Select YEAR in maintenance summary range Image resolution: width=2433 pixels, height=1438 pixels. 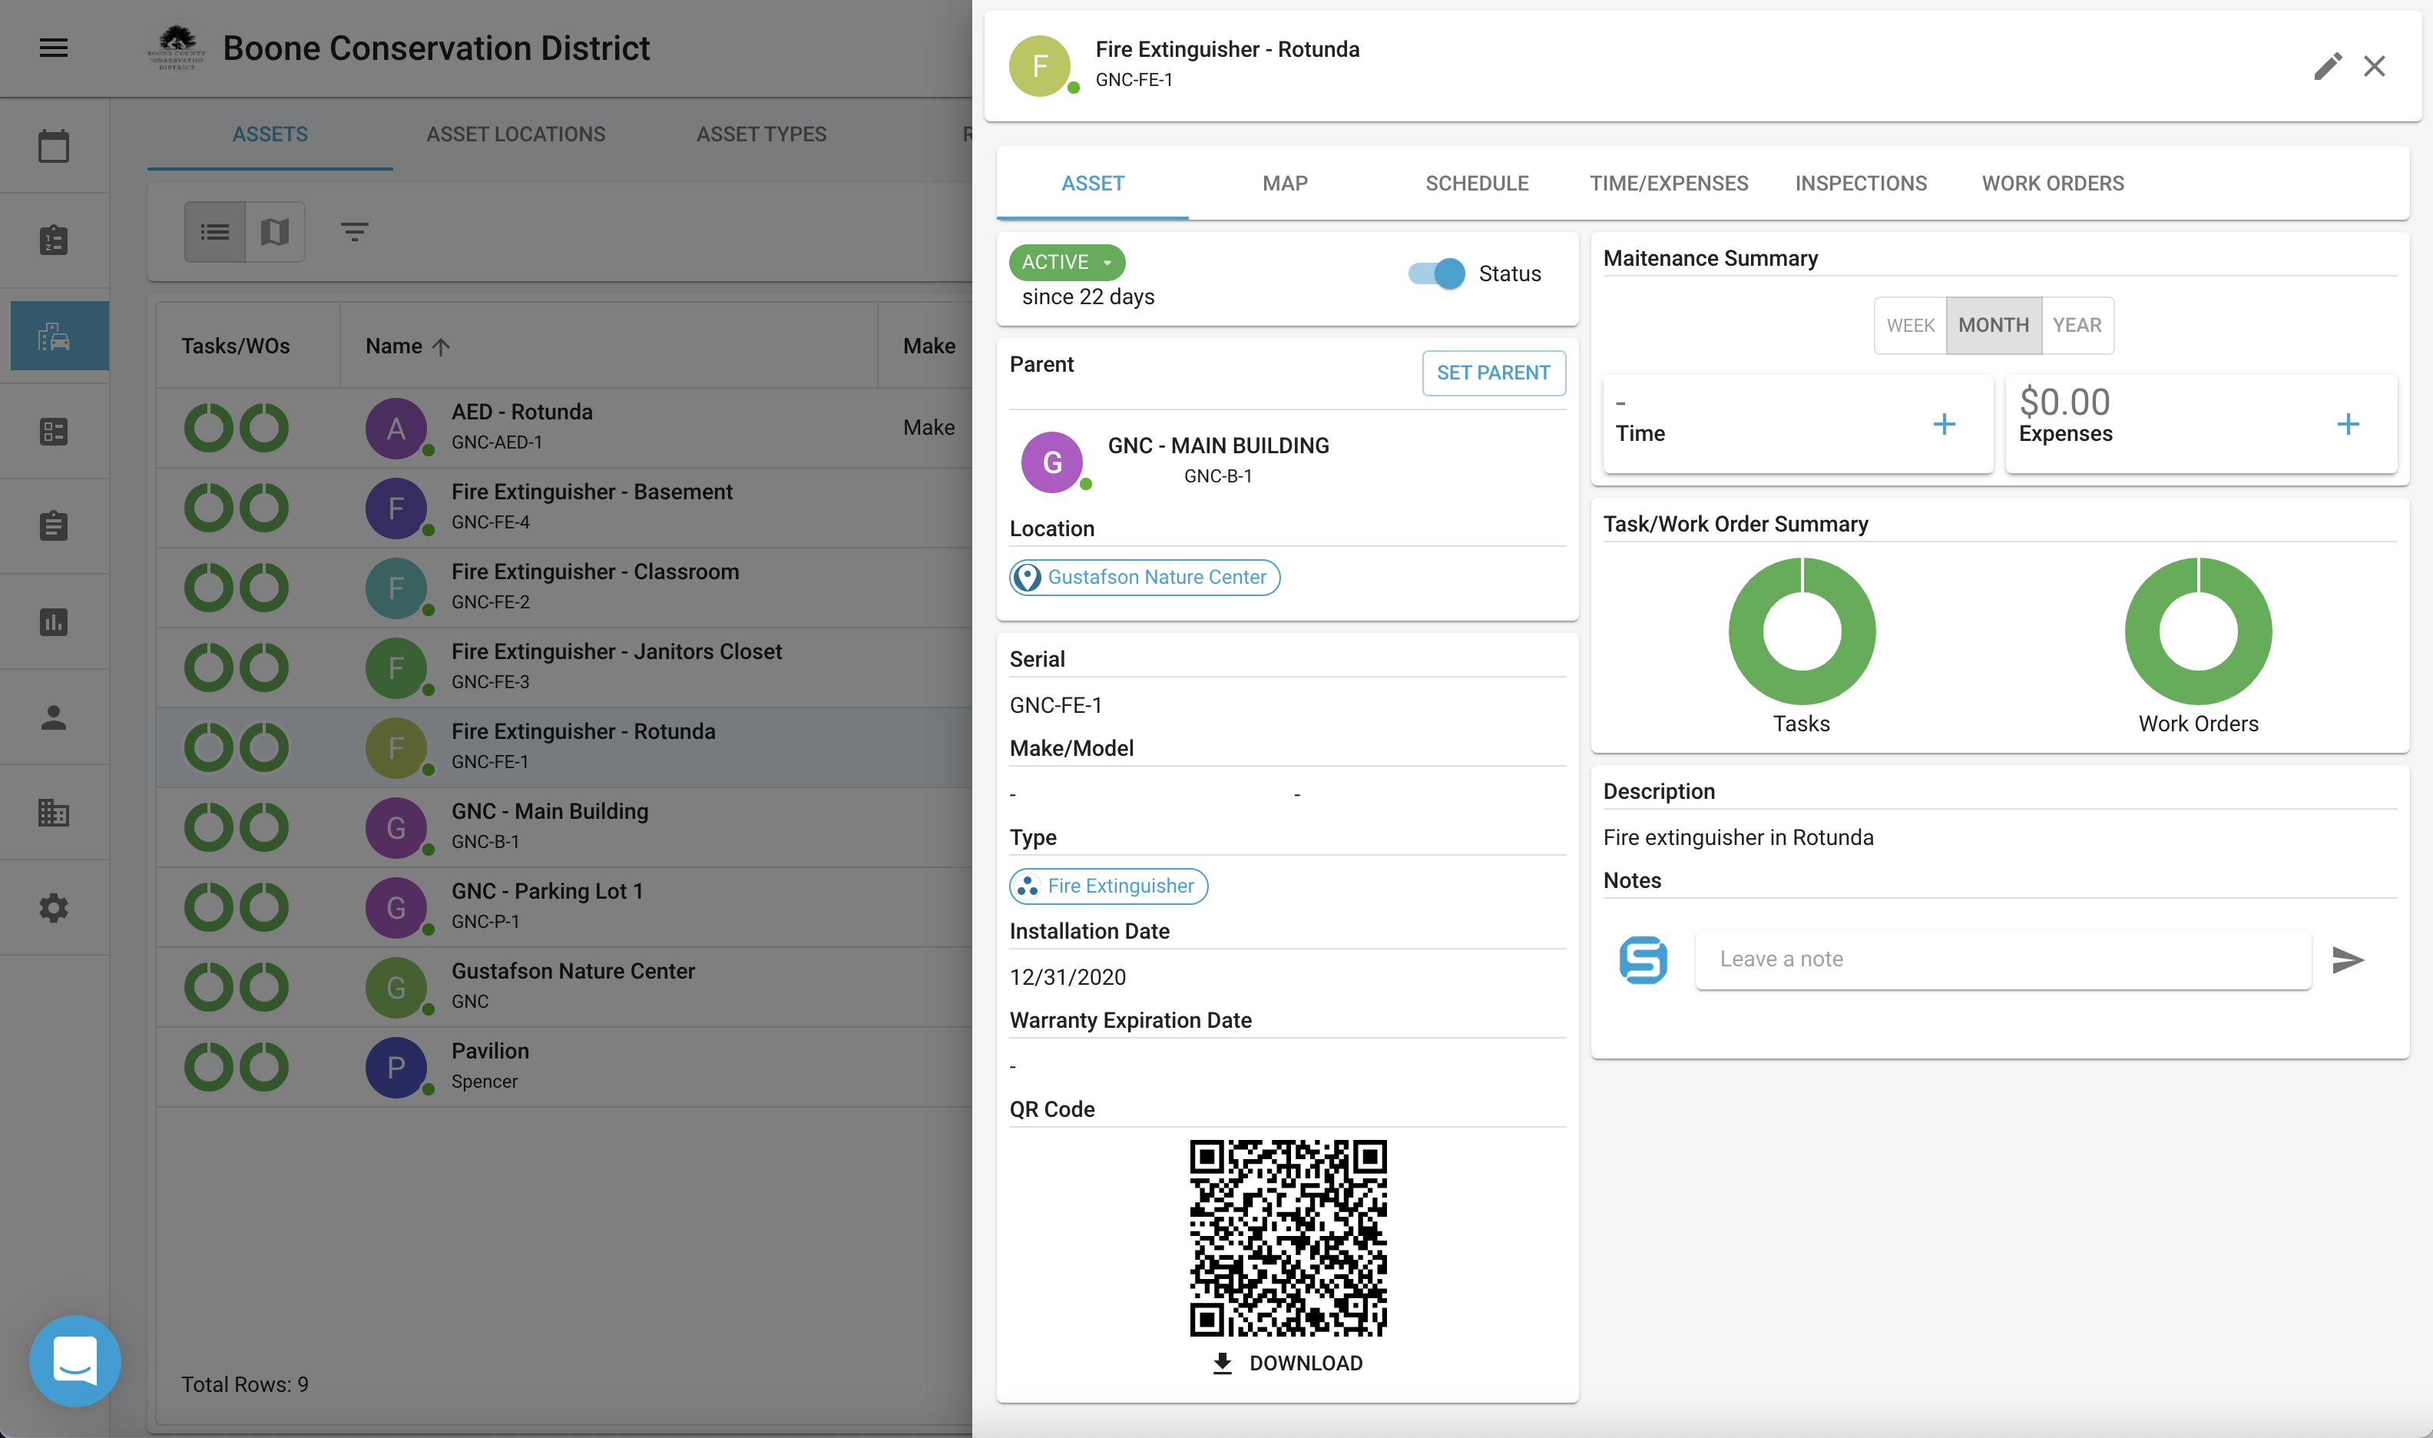click(2077, 326)
